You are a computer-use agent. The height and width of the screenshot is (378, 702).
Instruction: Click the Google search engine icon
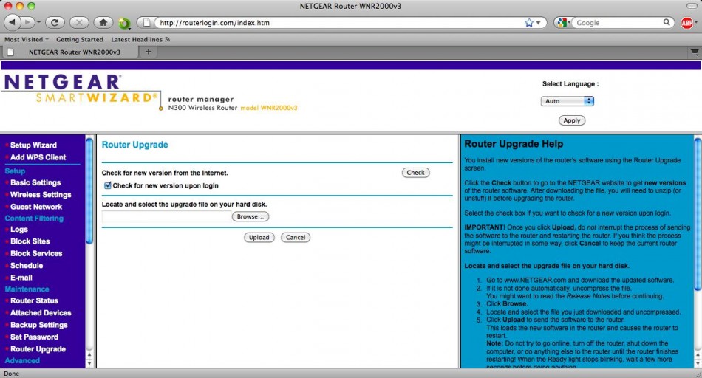pyautogui.click(x=562, y=23)
